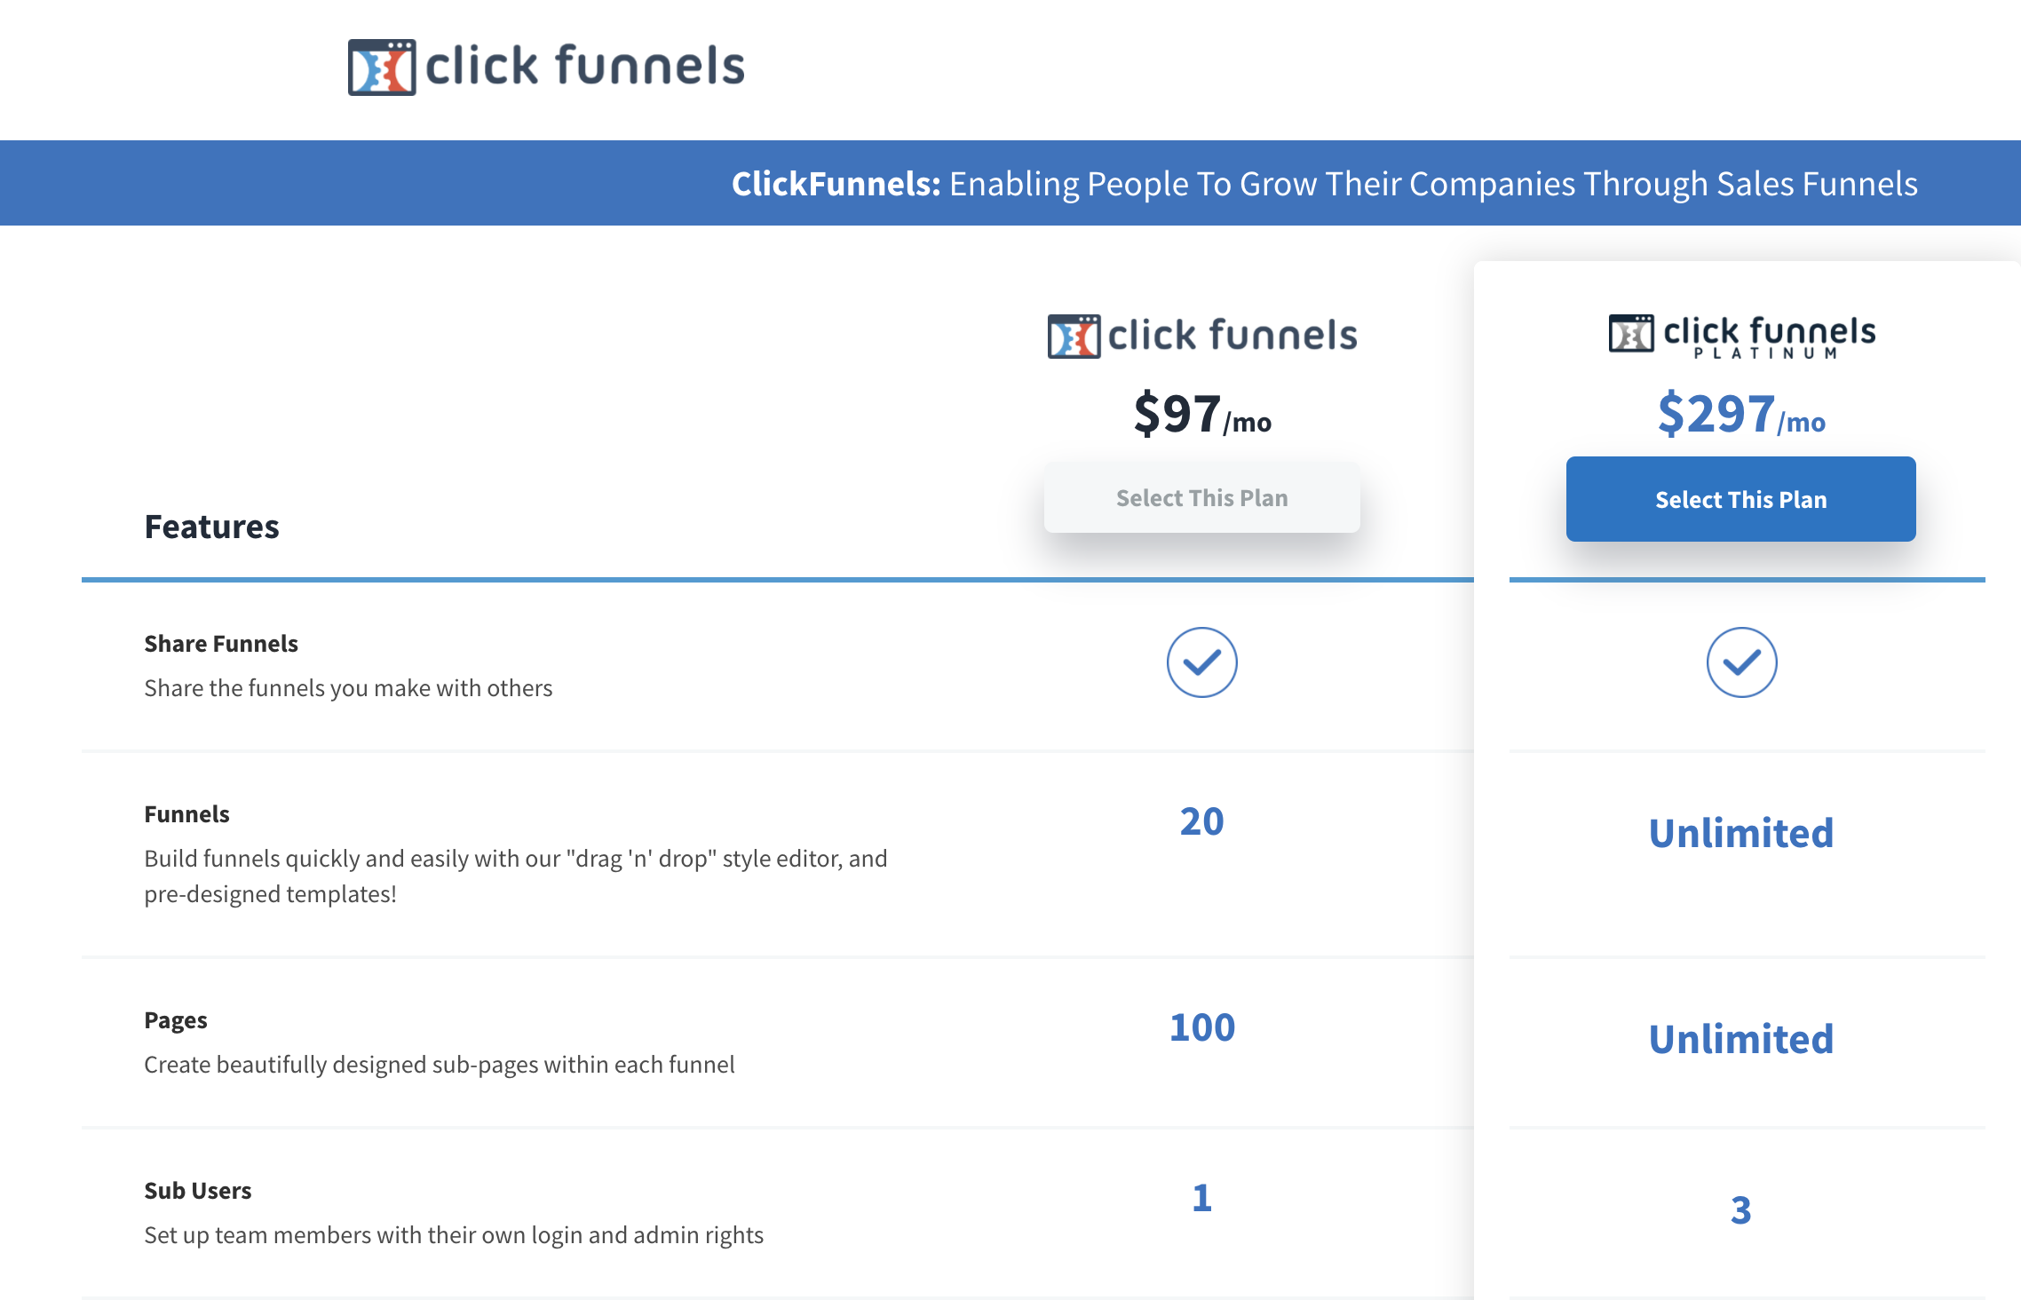
Task: Click the 100 pages value
Action: 1201,1027
